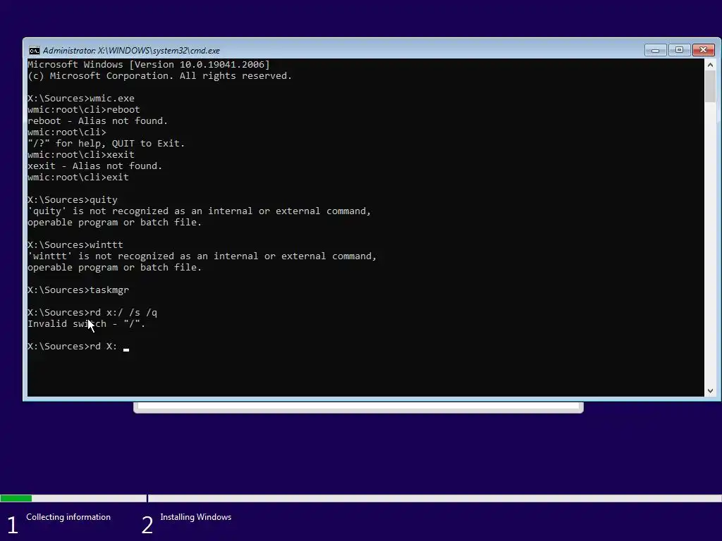Click the 'Invalid switch' error message
This screenshot has height=541, width=722.
click(x=87, y=324)
